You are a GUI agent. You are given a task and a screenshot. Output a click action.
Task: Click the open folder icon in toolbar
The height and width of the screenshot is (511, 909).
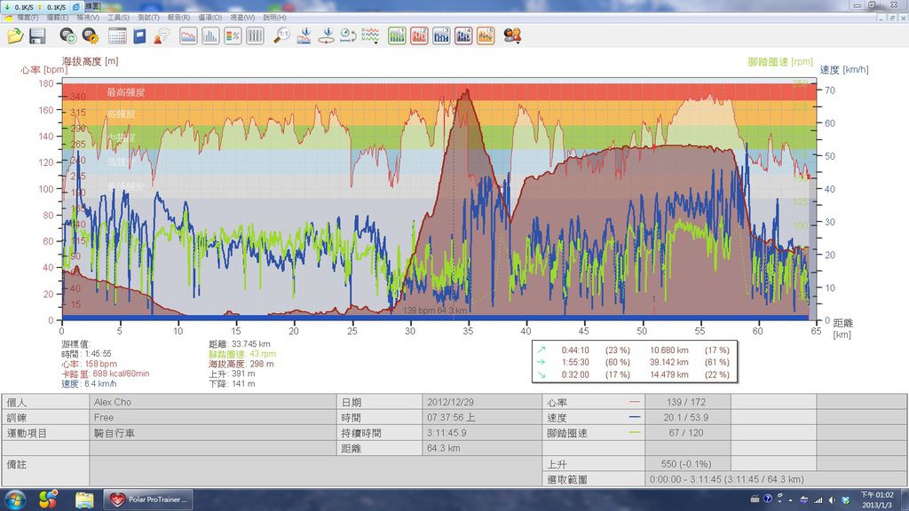point(15,36)
